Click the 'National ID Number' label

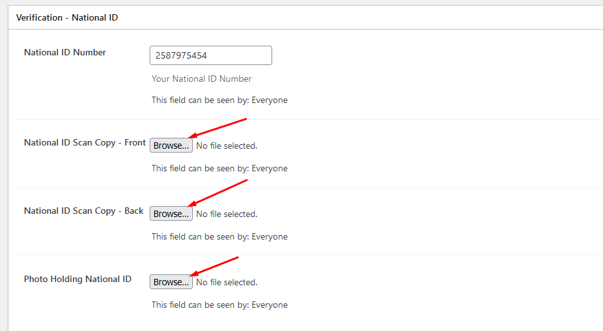point(65,52)
